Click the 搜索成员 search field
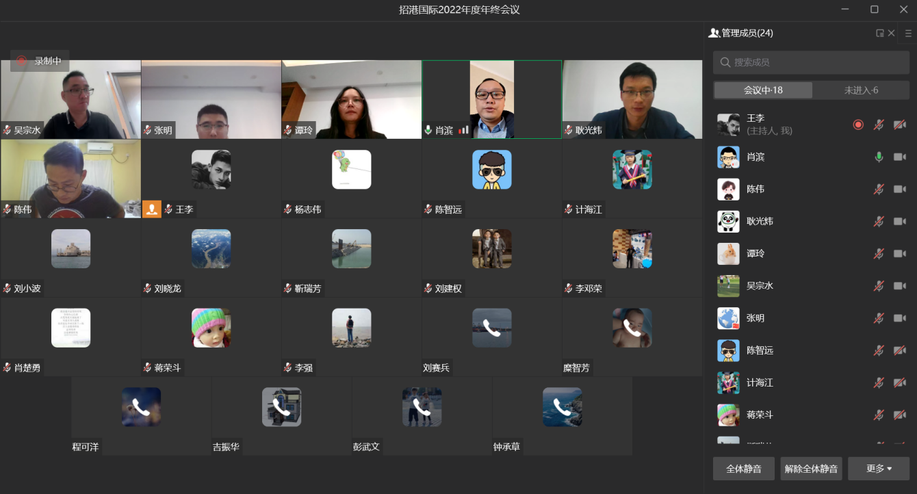This screenshot has width=917, height=494. click(x=811, y=62)
